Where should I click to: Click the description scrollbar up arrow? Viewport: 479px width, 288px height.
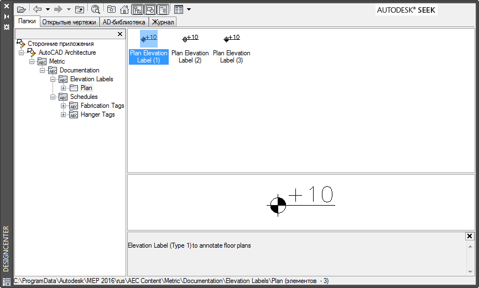(470, 247)
